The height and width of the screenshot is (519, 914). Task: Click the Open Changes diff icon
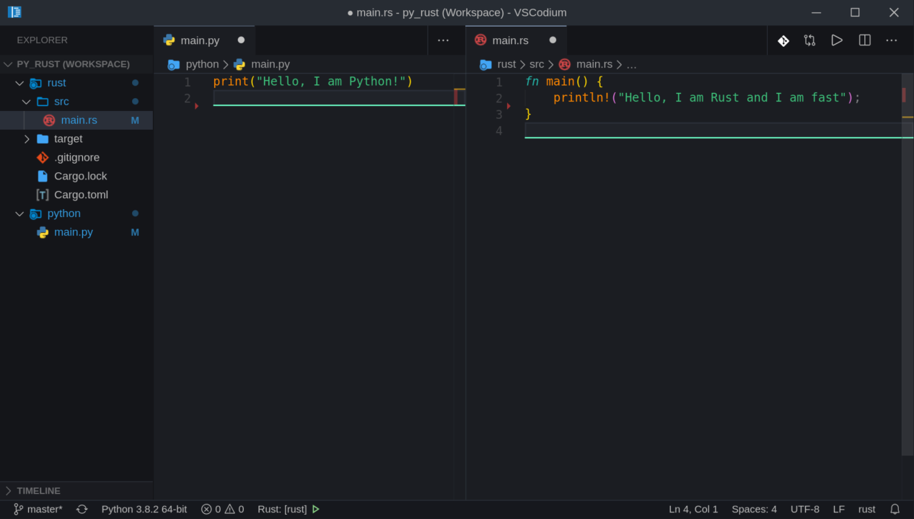pos(783,40)
